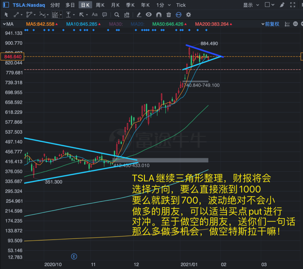
Task: Select the trend line drawing tool
Action: pos(16,15)
